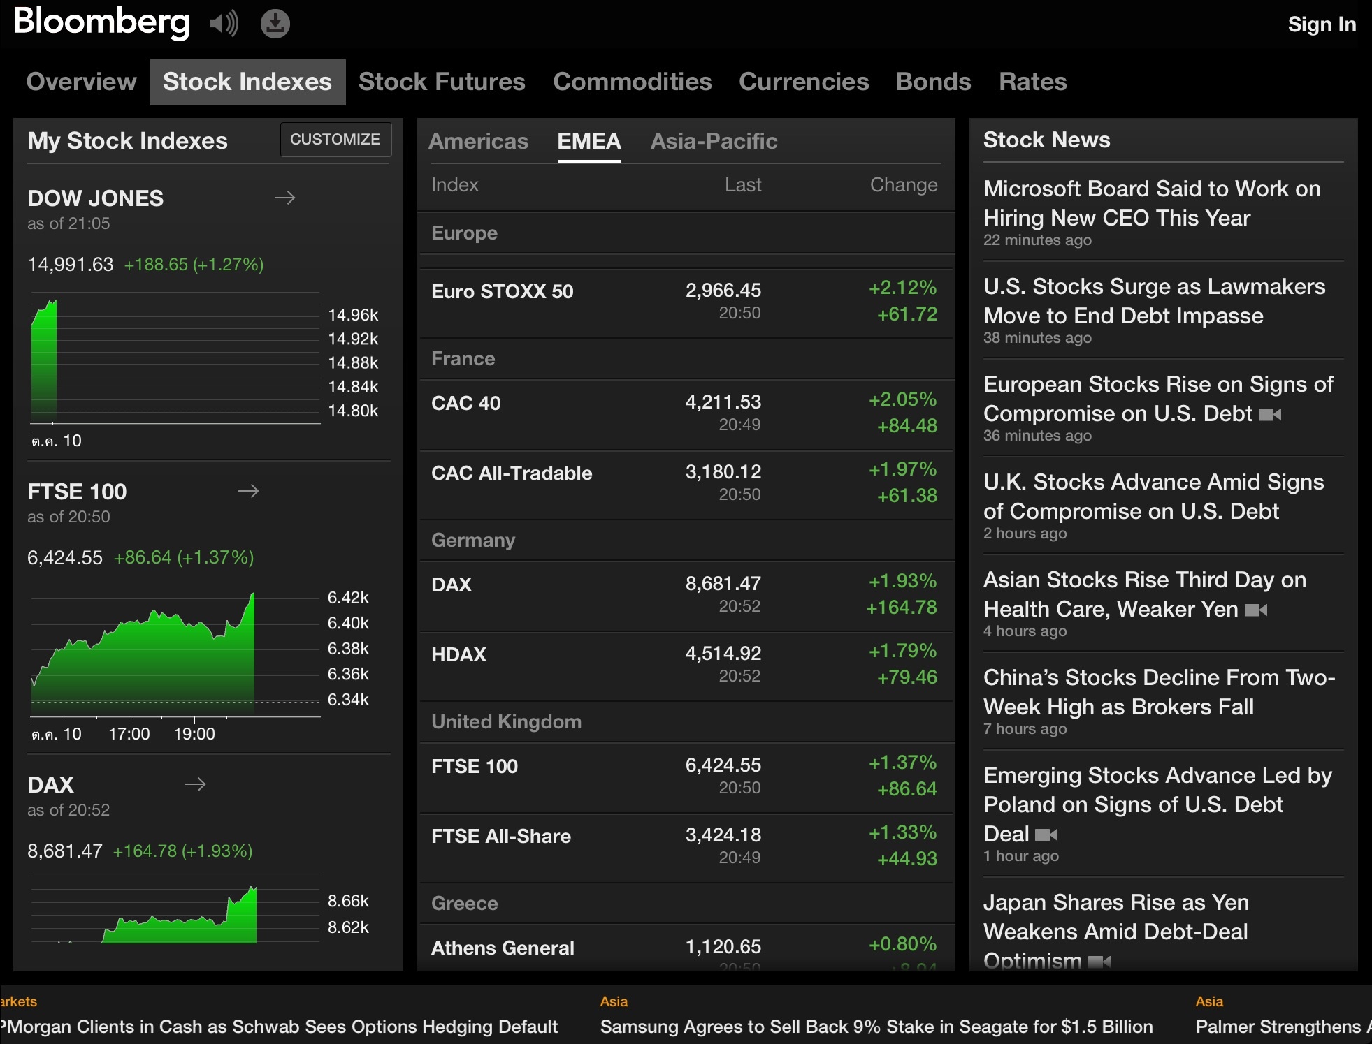
Task: Click the Stock News panel heading
Action: [1046, 140]
